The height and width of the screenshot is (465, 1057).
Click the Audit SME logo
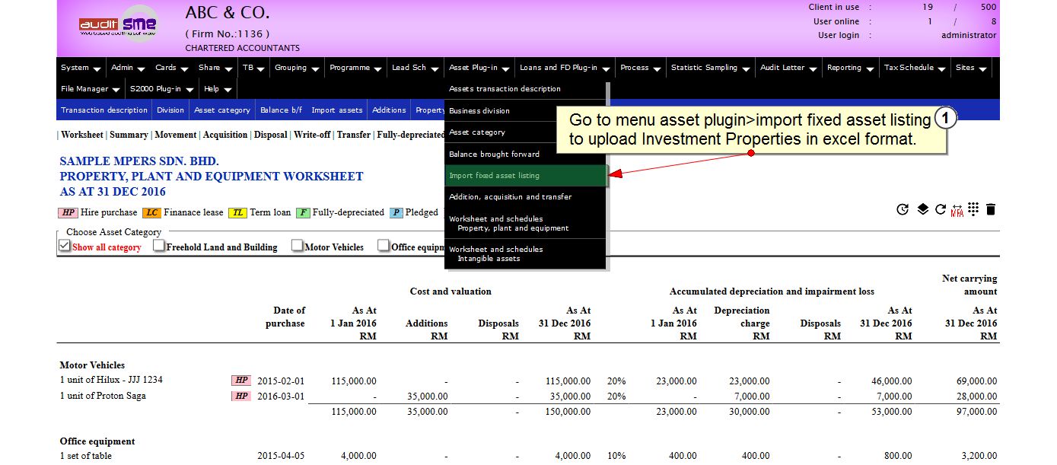(x=118, y=26)
